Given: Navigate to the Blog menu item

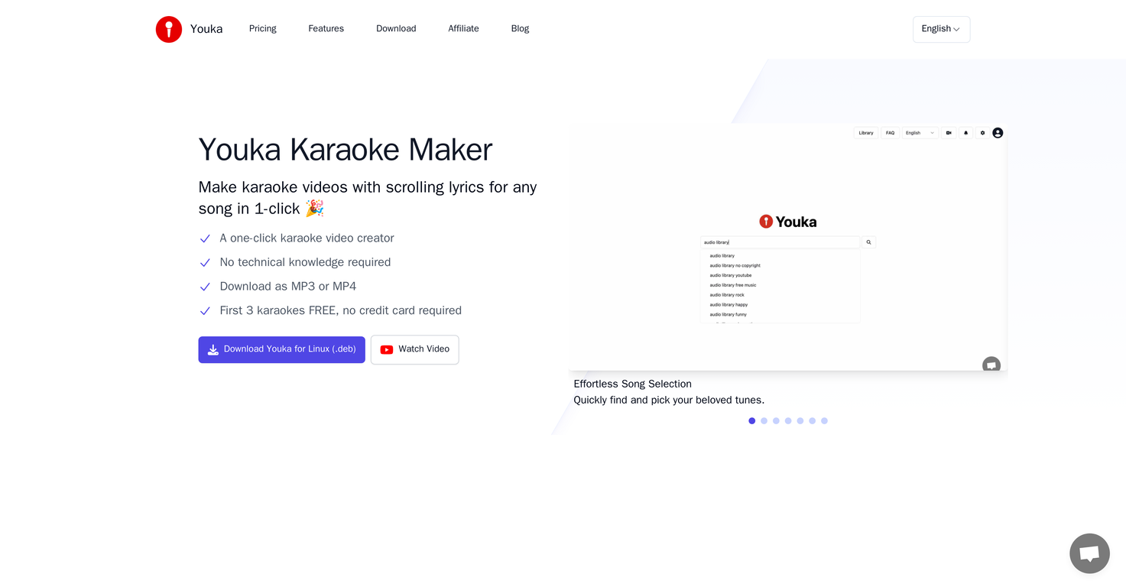Looking at the screenshot, I should point(520,28).
